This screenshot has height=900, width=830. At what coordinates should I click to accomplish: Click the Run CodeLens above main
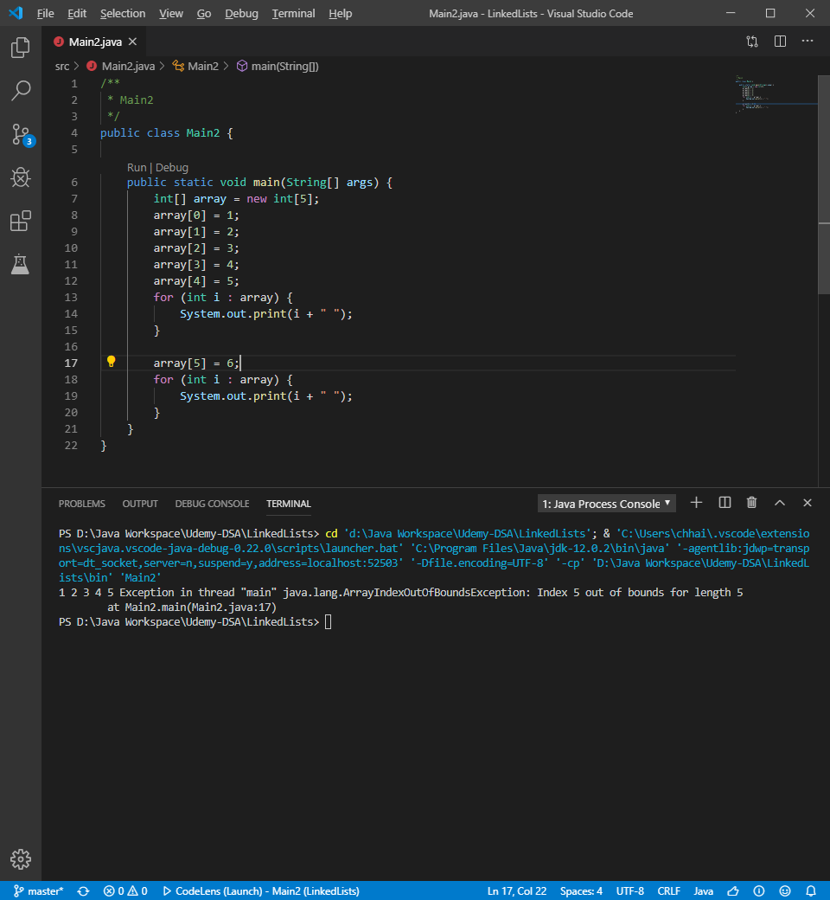click(x=136, y=167)
